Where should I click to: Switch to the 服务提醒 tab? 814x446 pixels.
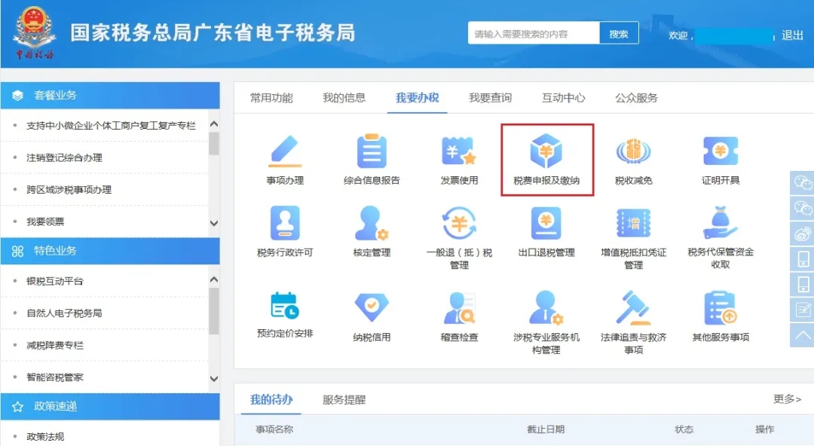[344, 400]
